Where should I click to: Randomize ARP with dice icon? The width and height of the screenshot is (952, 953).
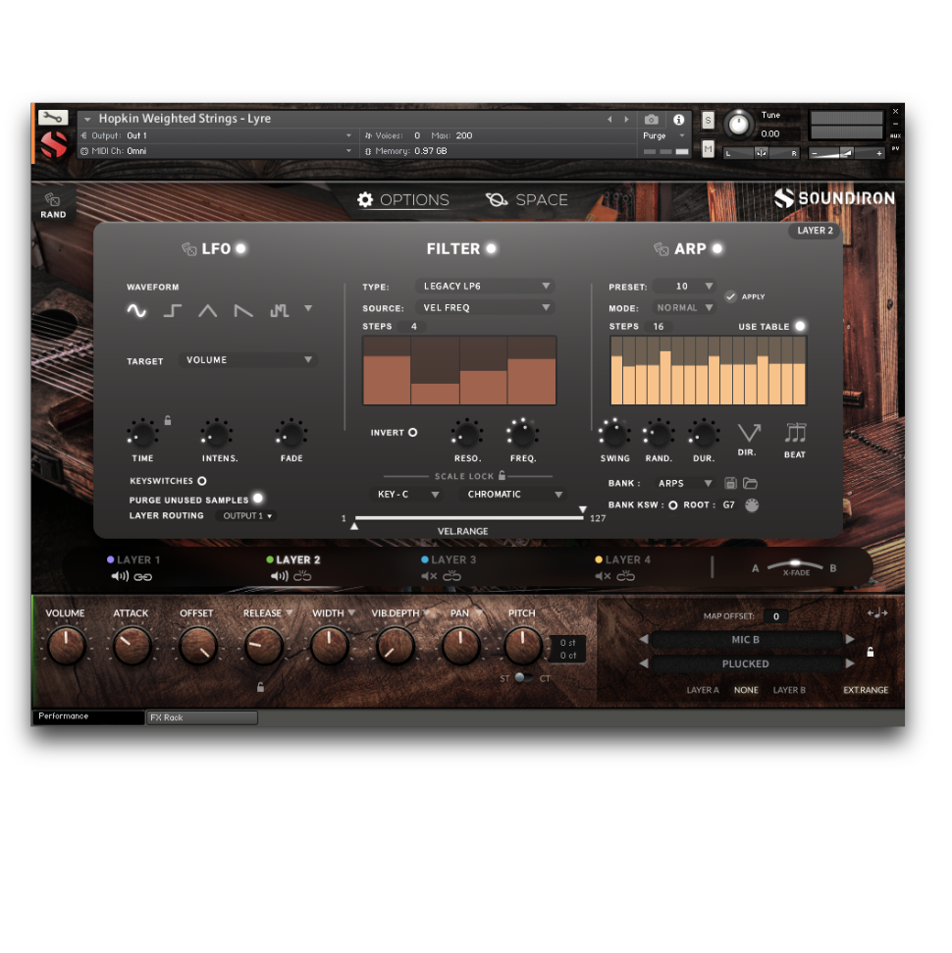(661, 248)
